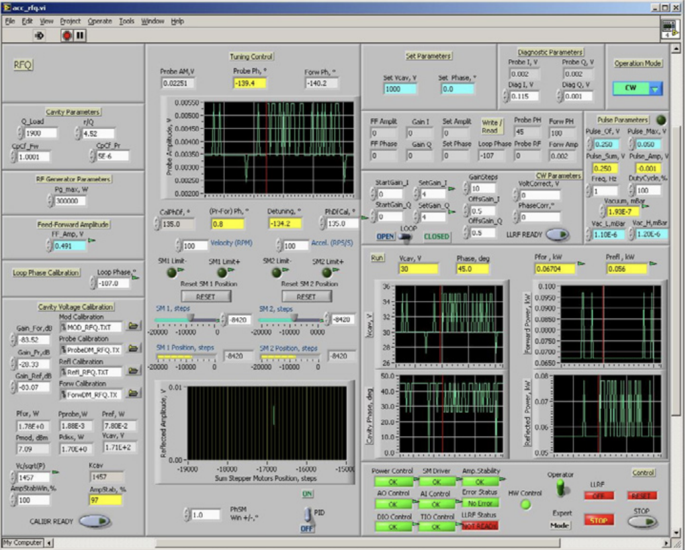Image resolution: width=688 pixels, height=550 pixels.
Task: Open file browser for Refl Calibration path
Action: [134, 371]
